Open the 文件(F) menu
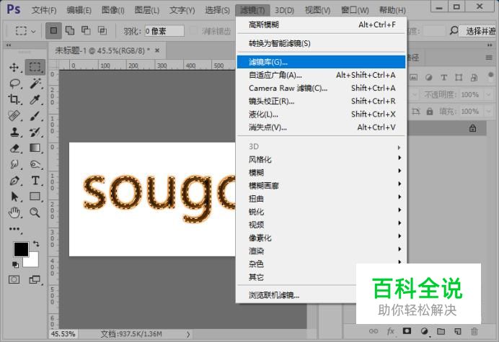The image size is (499, 342). tap(44, 10)
